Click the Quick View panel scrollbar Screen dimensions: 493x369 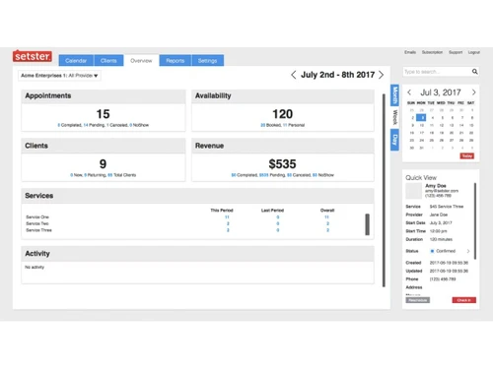pos(475,221)
